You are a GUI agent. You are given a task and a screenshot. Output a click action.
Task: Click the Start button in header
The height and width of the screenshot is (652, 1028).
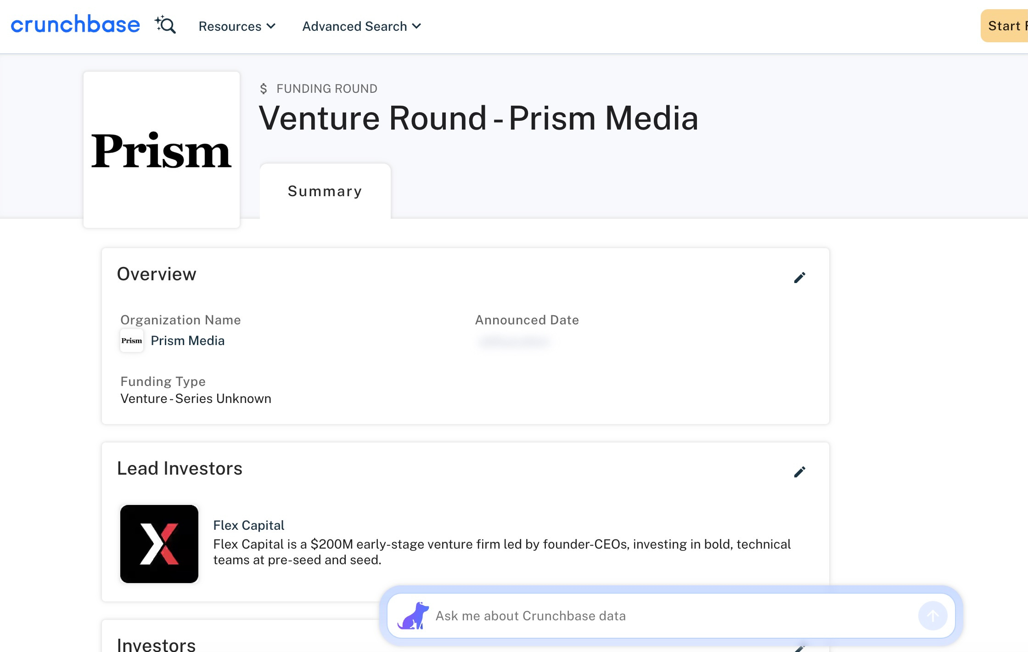[1004, 26]
